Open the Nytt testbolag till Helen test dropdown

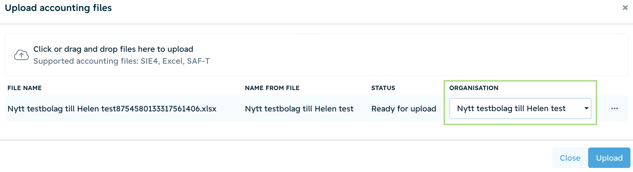(520, 109)
